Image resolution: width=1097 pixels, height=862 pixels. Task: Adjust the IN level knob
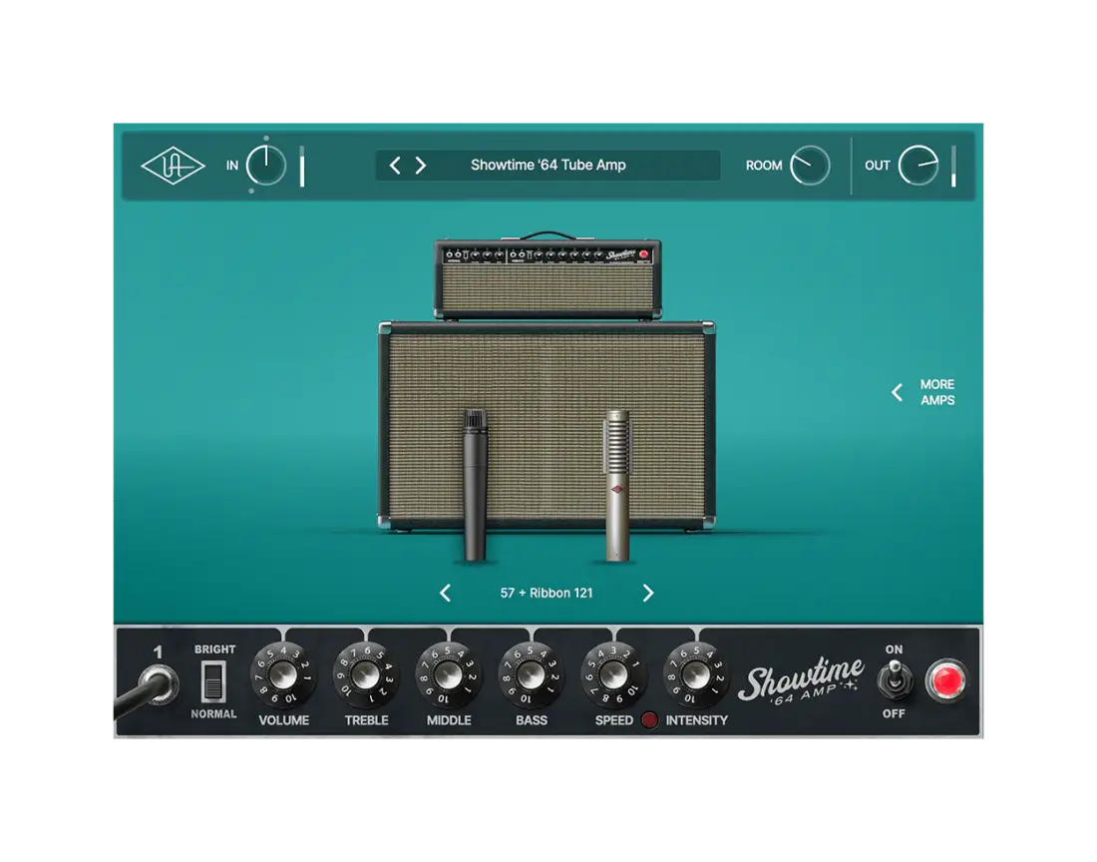(x=266, y=165)
